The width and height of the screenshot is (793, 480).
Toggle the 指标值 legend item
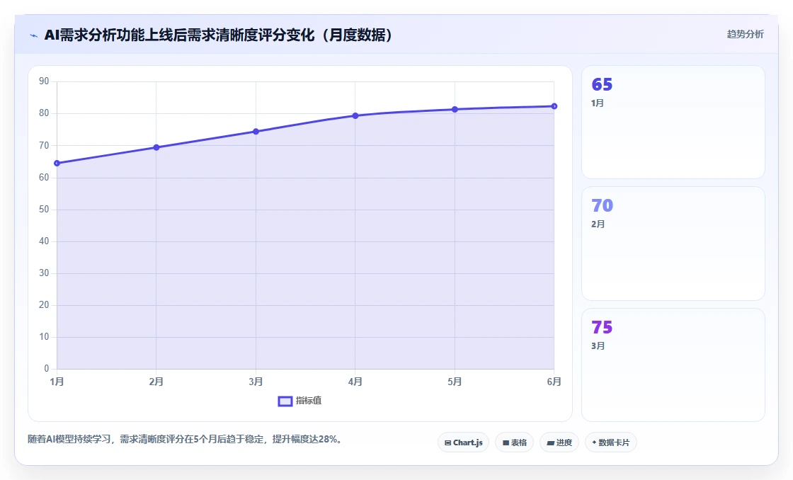[x=300, y=401]
